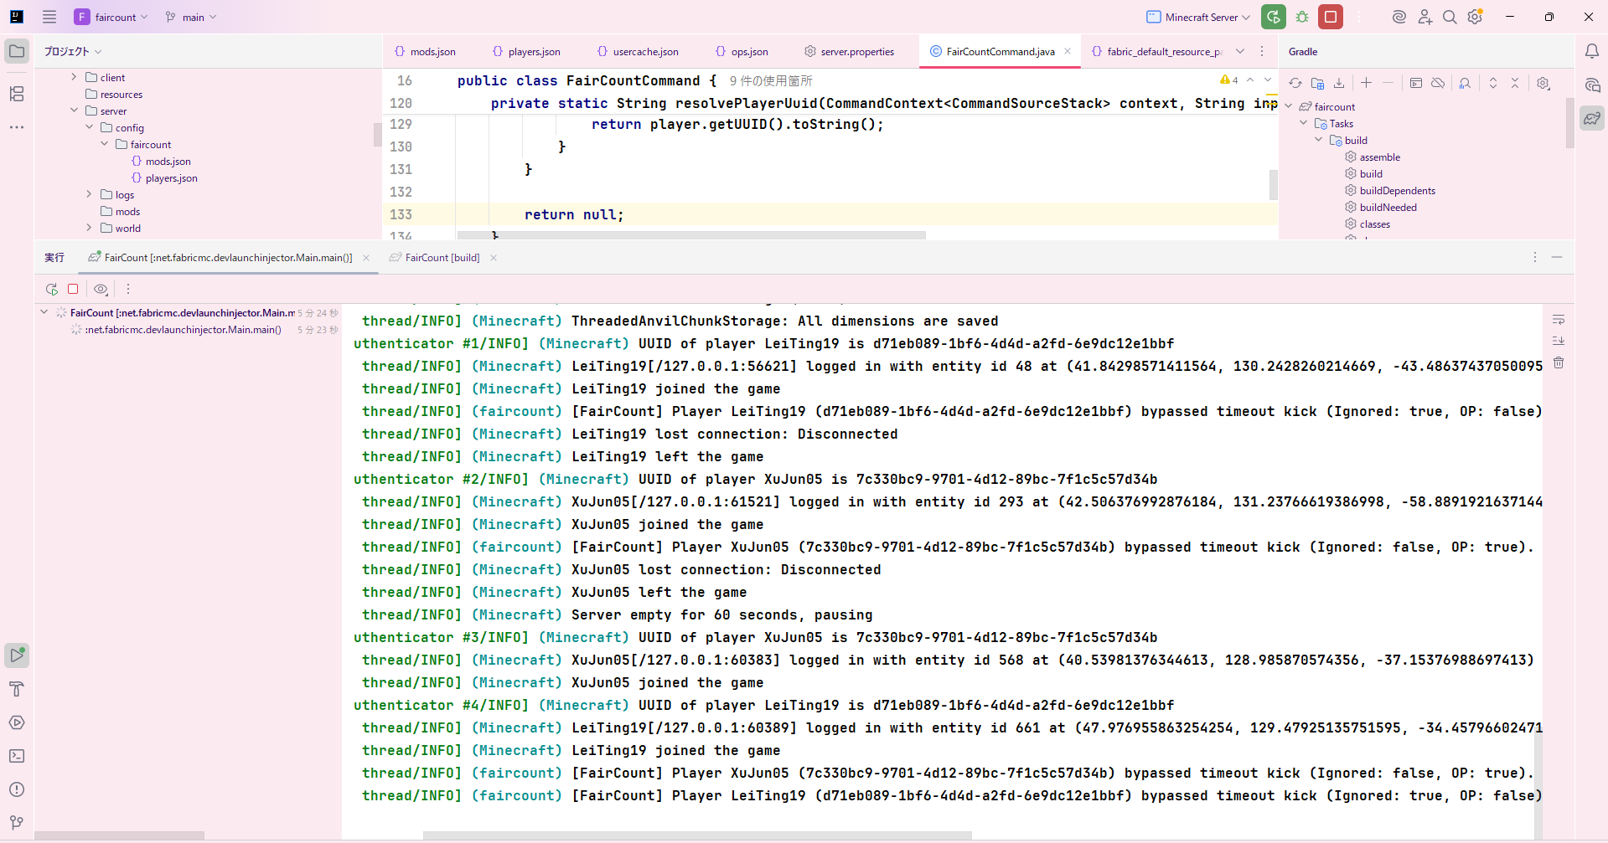Switch to the ops.json editor tab
This screenshot has width=1608, height=843.
click(742, 51)
